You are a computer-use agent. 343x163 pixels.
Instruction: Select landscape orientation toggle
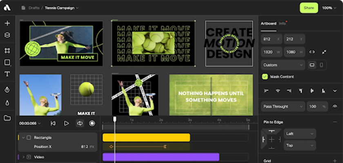click(312, 65)
